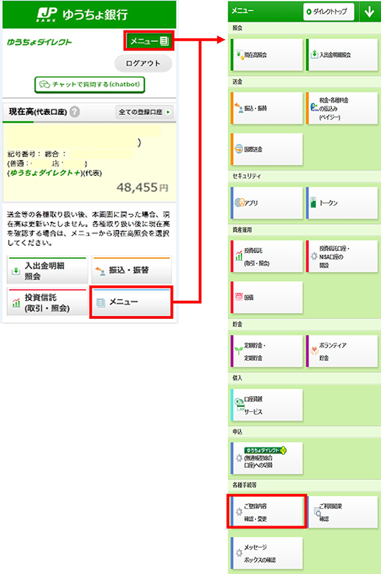Screen dimensions: 381x574
Task: Open ゆうちょダイレクト+ 切替 tile
Action: pyautogui.click(x=267, y=458)
